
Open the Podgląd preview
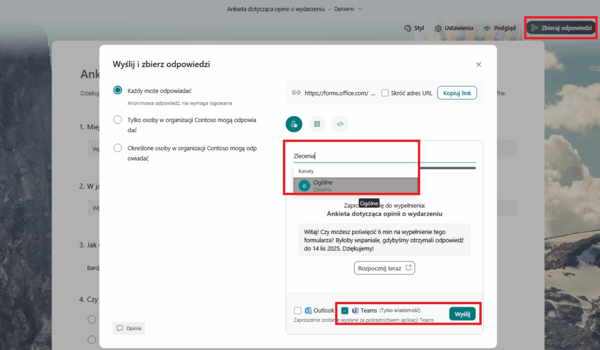(x=500, y=28)
